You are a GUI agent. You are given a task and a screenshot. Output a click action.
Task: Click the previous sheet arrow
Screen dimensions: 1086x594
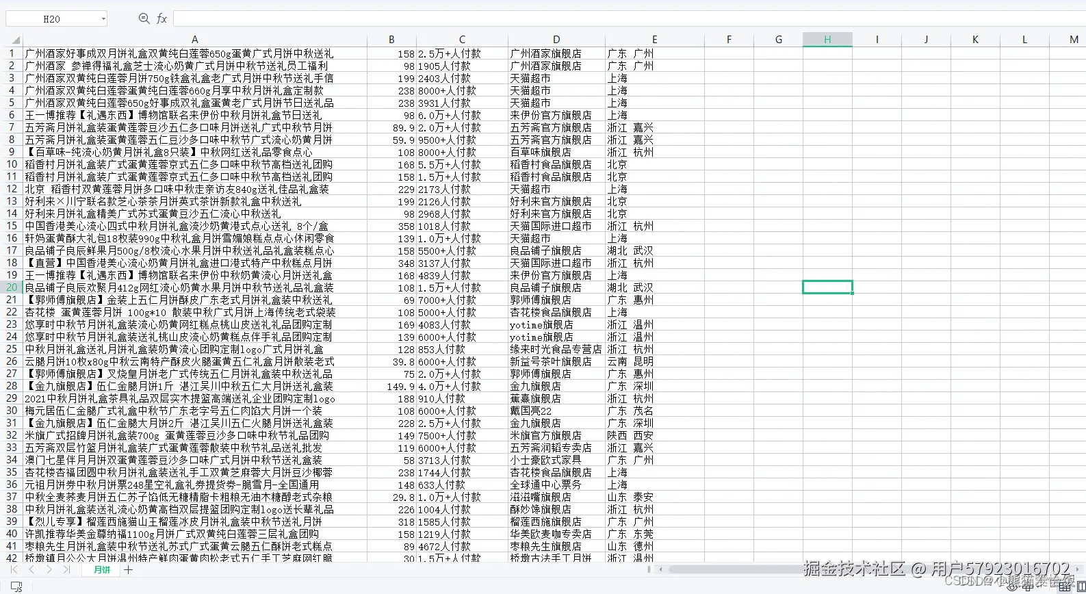coord(31,569)
